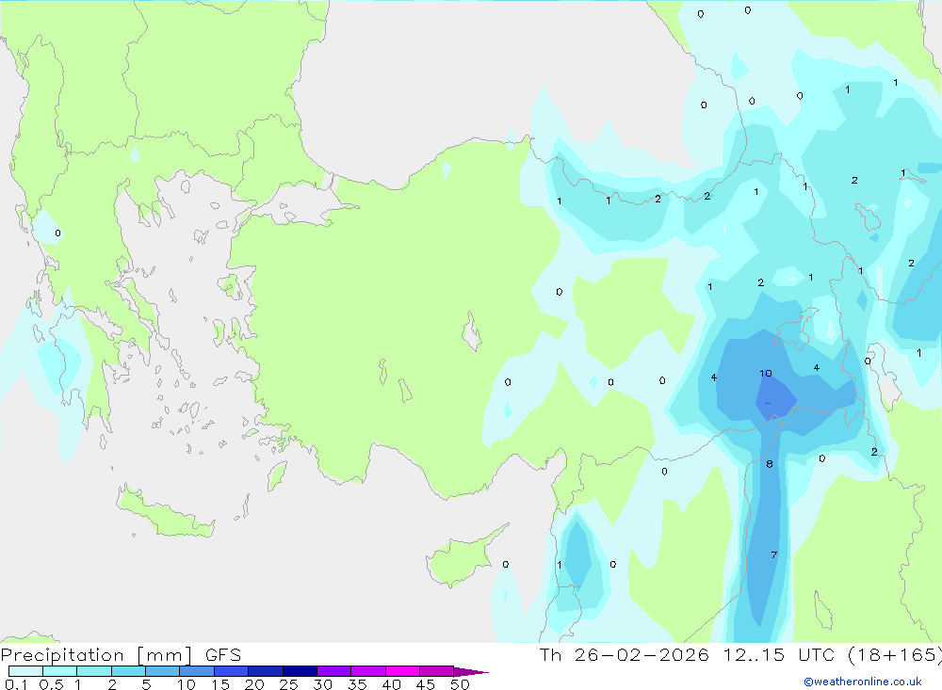This screenshot has width=942, height=690.
Task: Click the '10' precipitation value on the map
Action: [x=765, y=374]
